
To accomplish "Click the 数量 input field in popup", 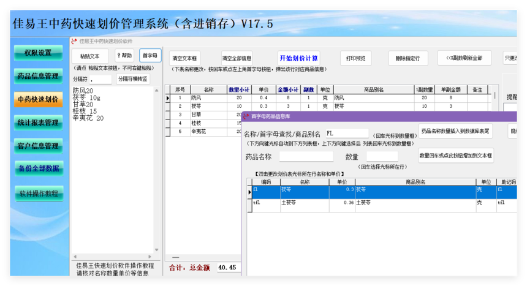I will 382,156.
